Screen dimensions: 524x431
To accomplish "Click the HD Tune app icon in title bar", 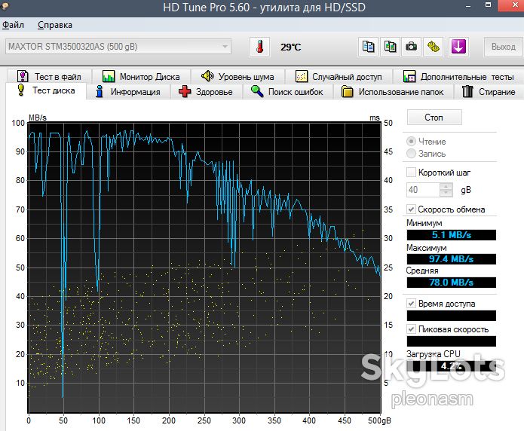I will click(x=5, y=6).
